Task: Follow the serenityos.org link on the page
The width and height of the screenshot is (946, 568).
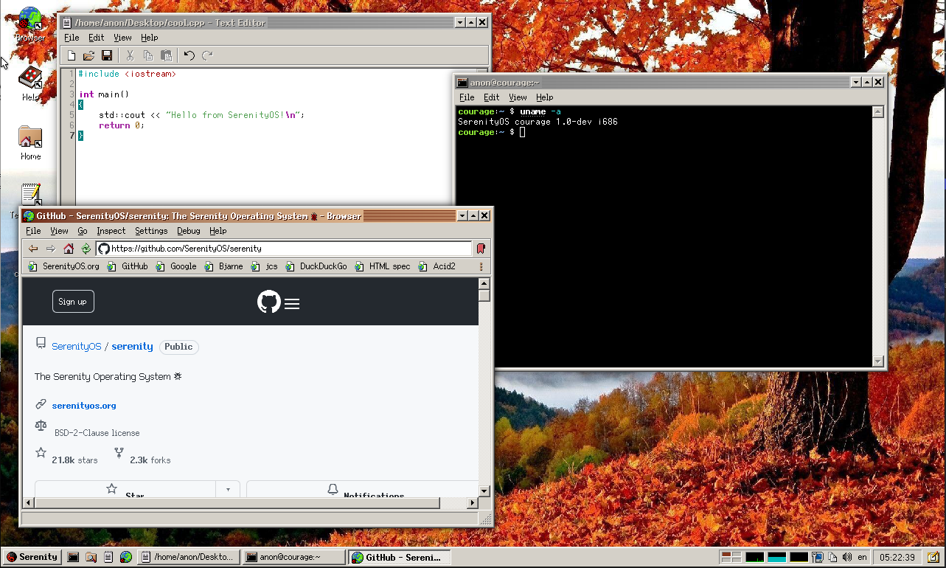Action: [84, 406]
